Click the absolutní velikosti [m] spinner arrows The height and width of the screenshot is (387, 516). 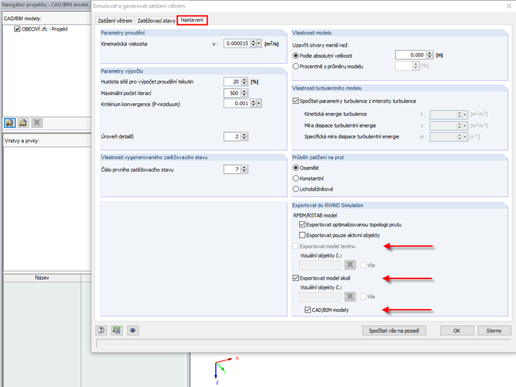(430, 55)
